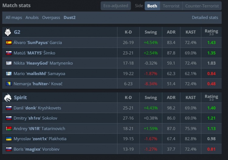Open donk's player profile link
Viewport: 228px width, 160px height.
[x=37, y=108]
